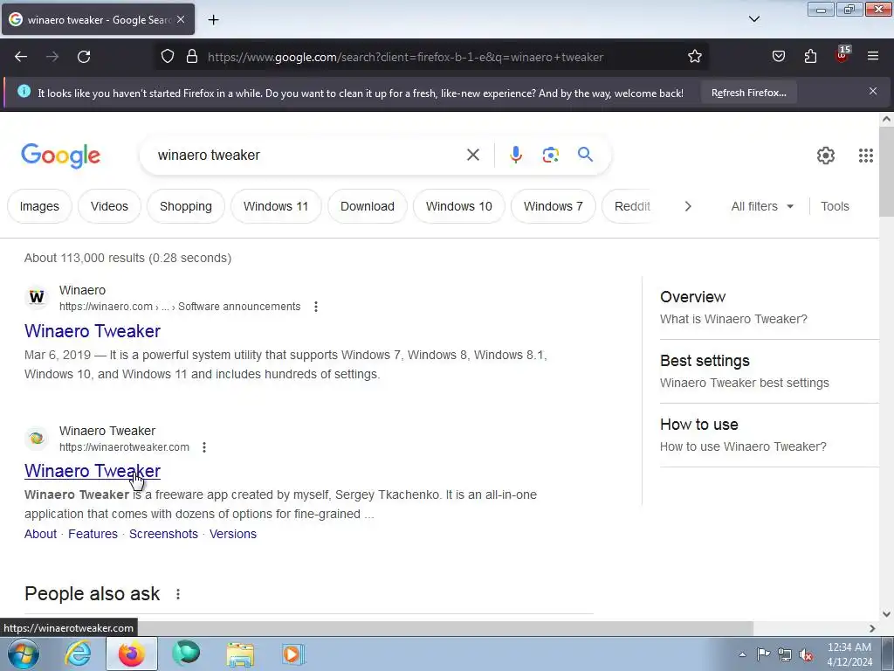Open the Versions sitelink

[233, 534]
